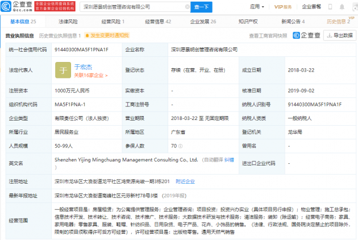This screenshot has height=240, width=358.
Task: Click the Qcc.com logo icon
Action: (x=6, y=6)
